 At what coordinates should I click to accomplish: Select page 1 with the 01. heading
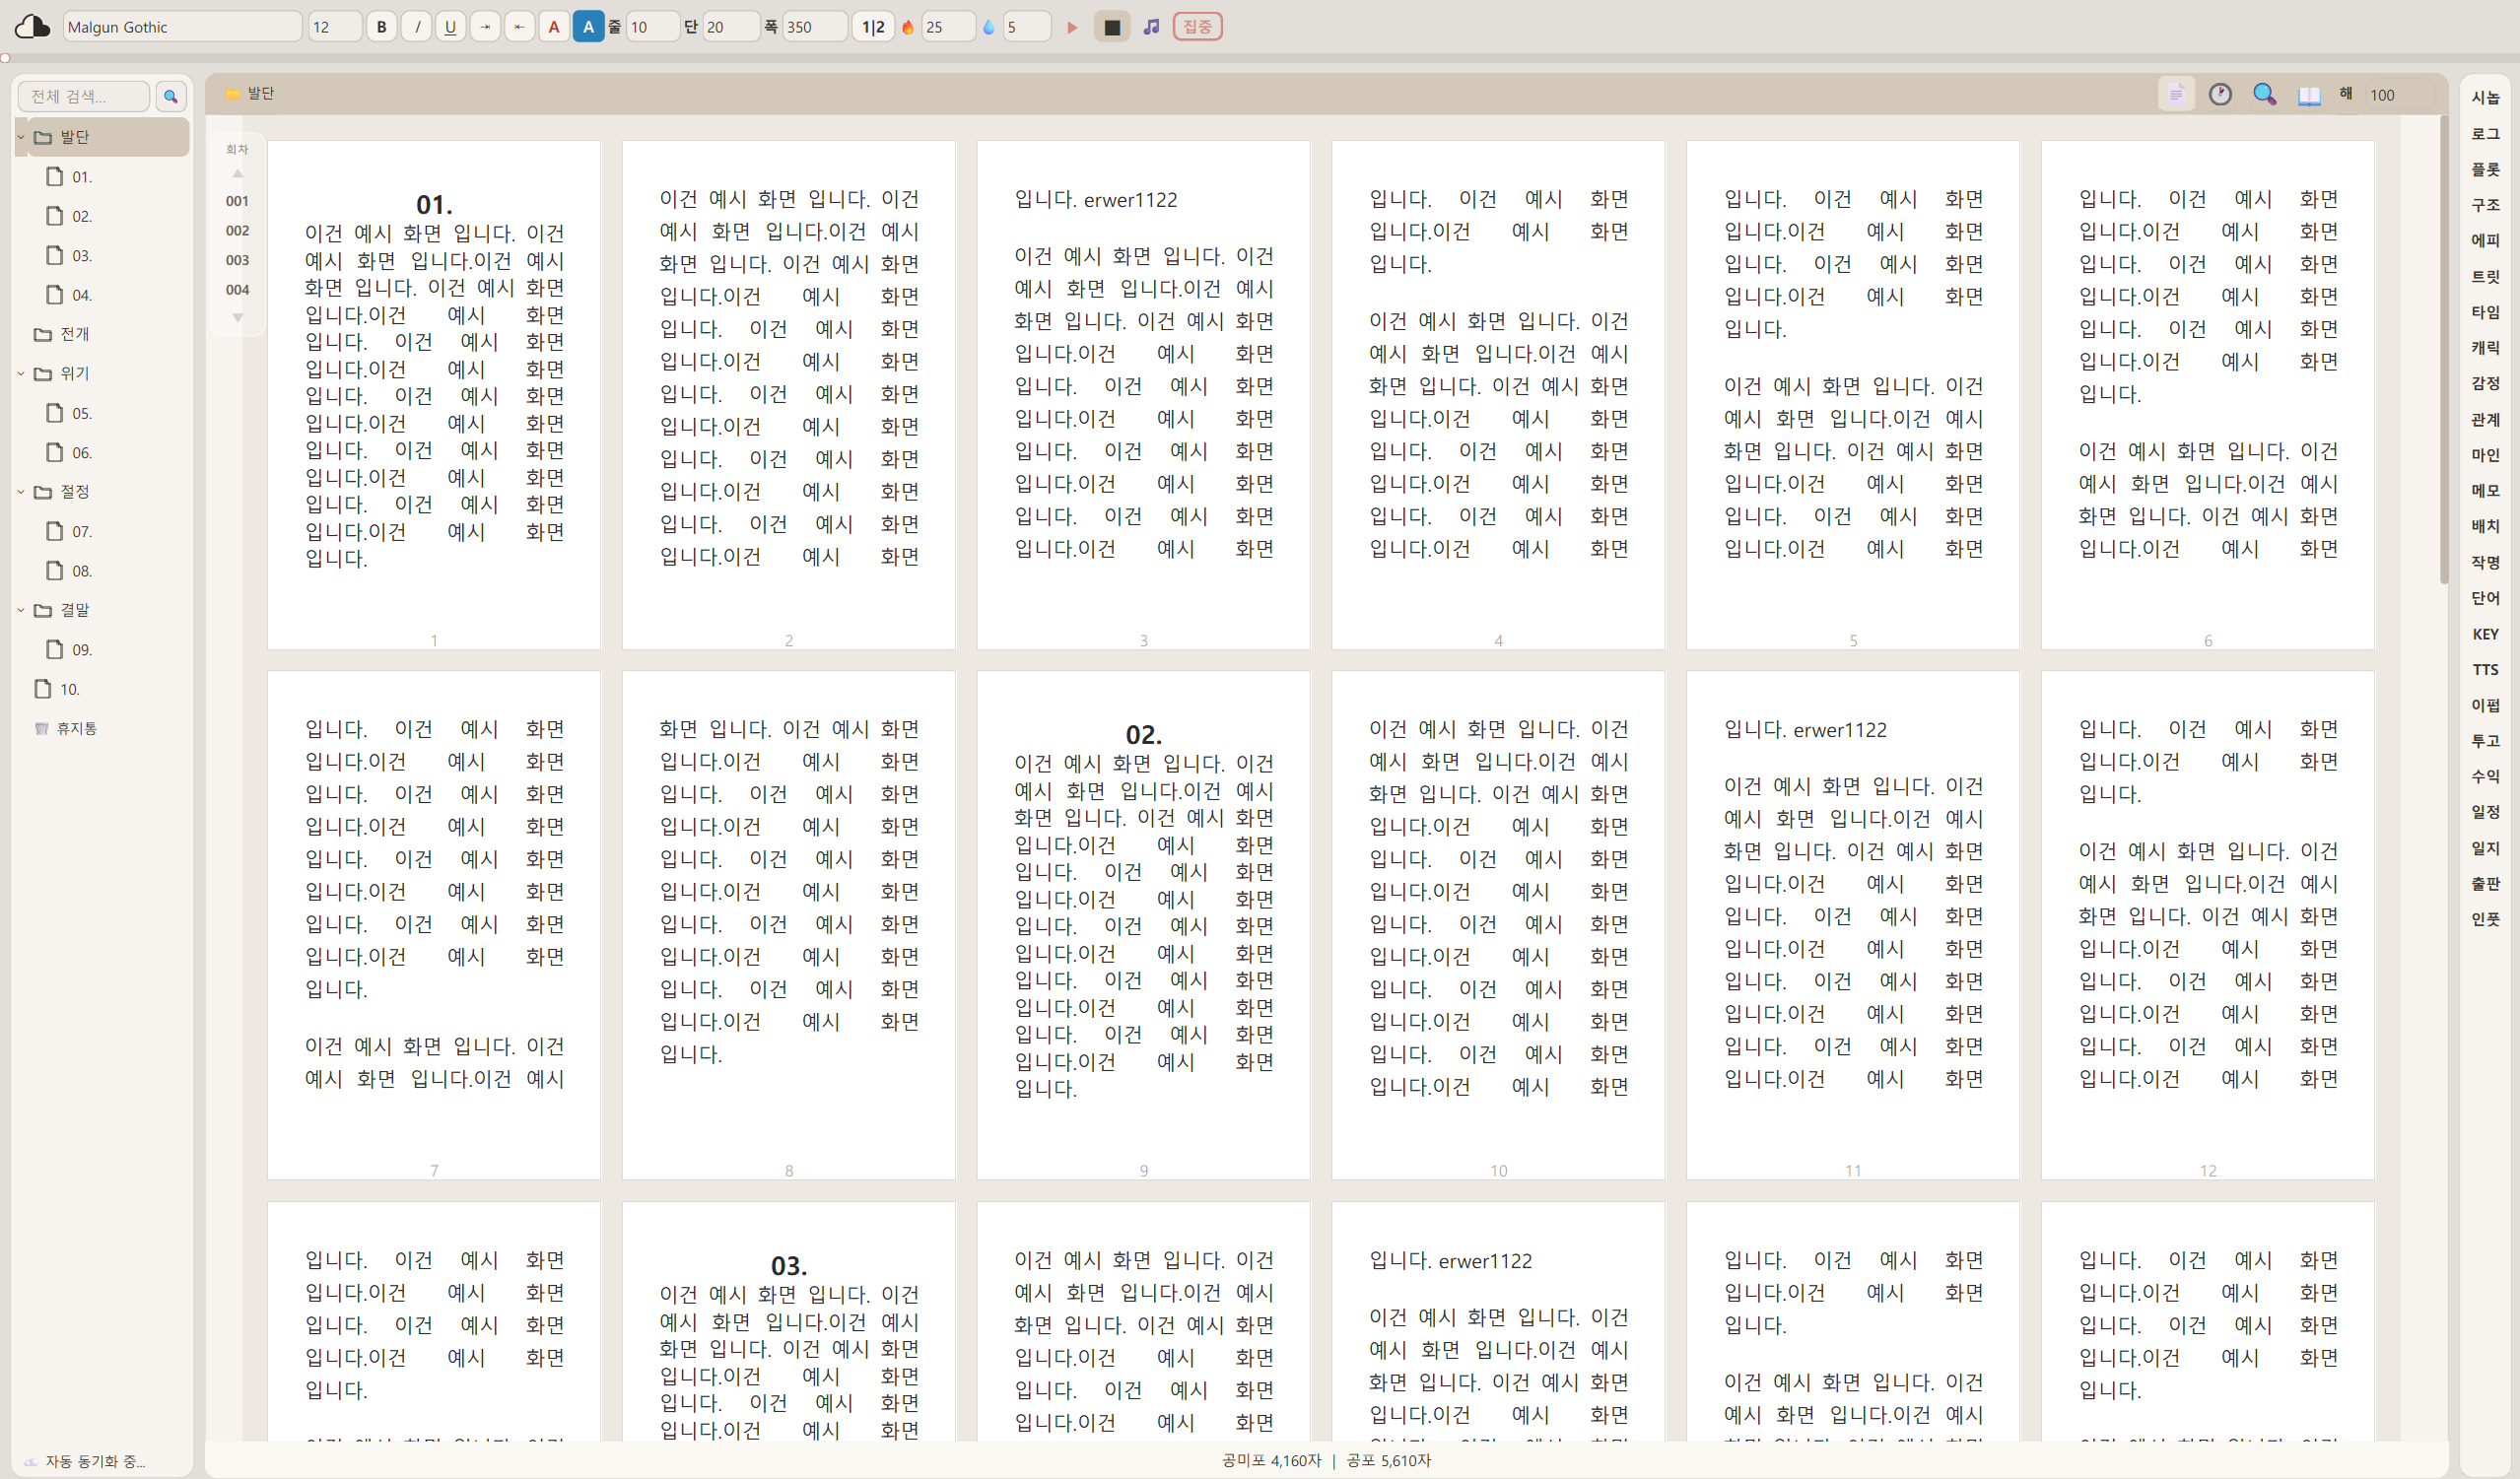(x=433, y=394)
